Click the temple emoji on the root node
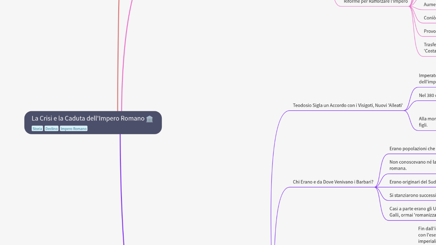The image size is (436, 245). point(150,119)
